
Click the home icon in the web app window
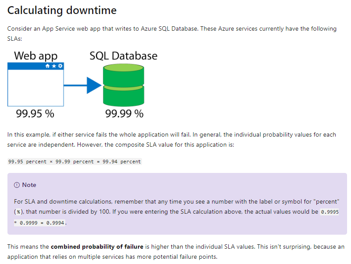tap(47, 66)
